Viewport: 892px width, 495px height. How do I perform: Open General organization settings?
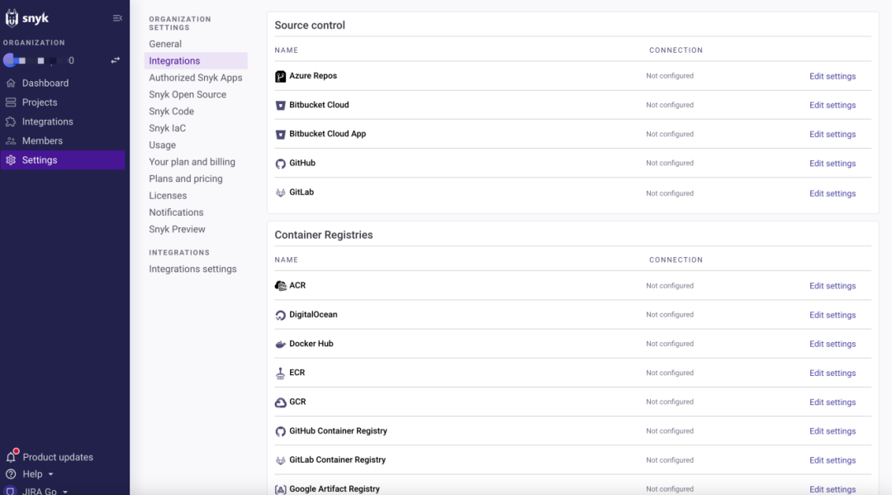165,44
